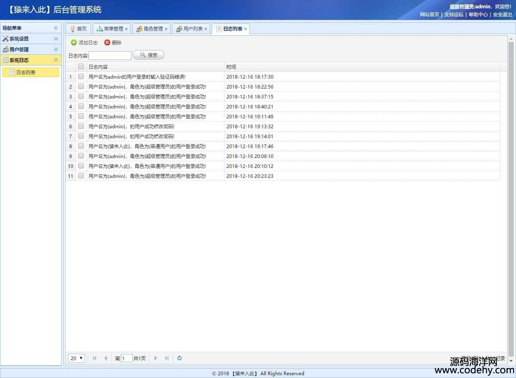This screenshot has height=378, width=516.
Task: Click the tools icon beside 系统设置
Action: click(6, 39)
